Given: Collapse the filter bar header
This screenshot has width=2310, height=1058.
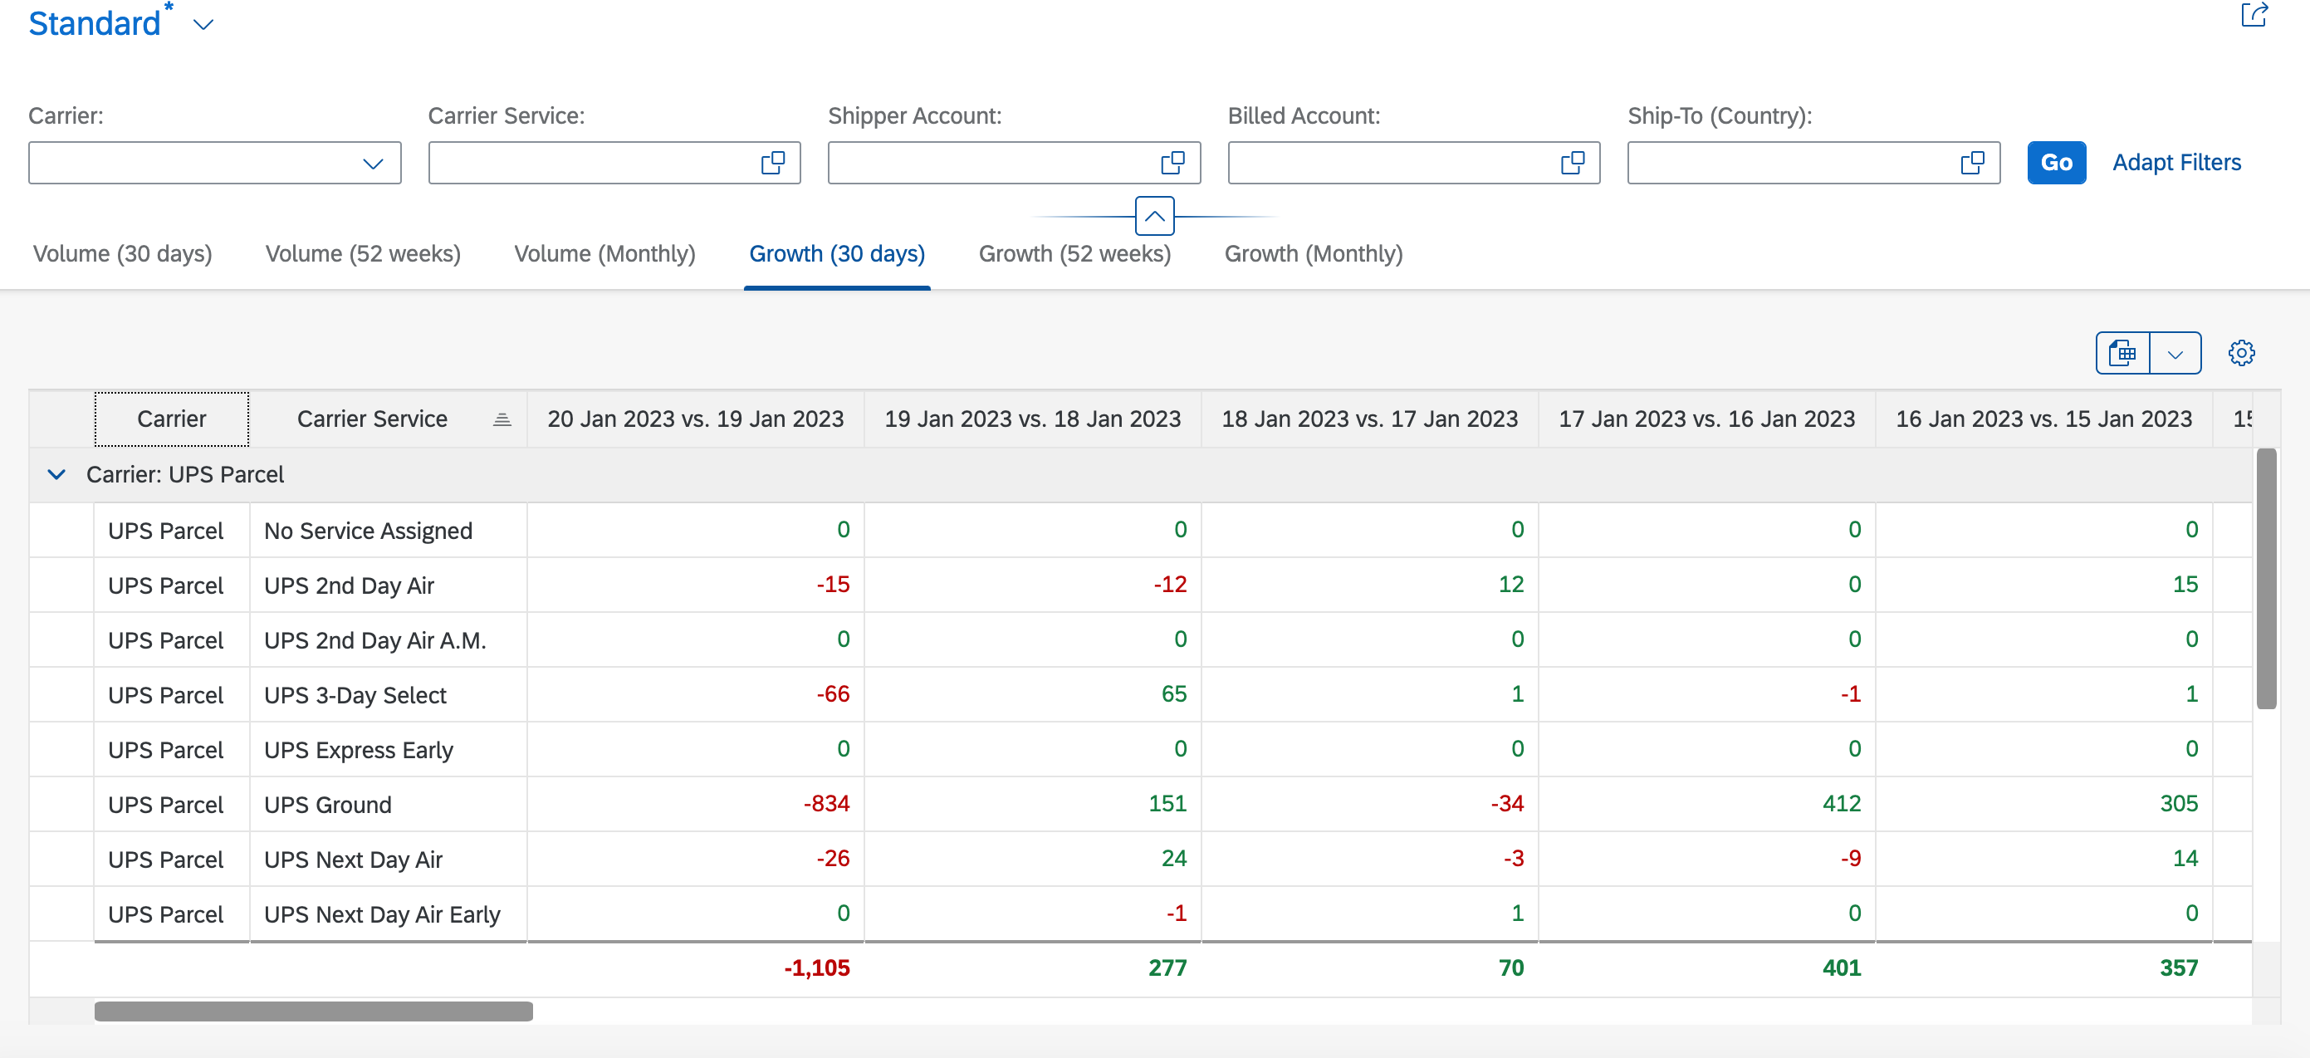Looking at the screenshot, I should click(1155, 216).
